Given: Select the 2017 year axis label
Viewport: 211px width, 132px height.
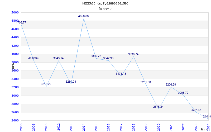Looking at the screenshot, I should point(121,127).
